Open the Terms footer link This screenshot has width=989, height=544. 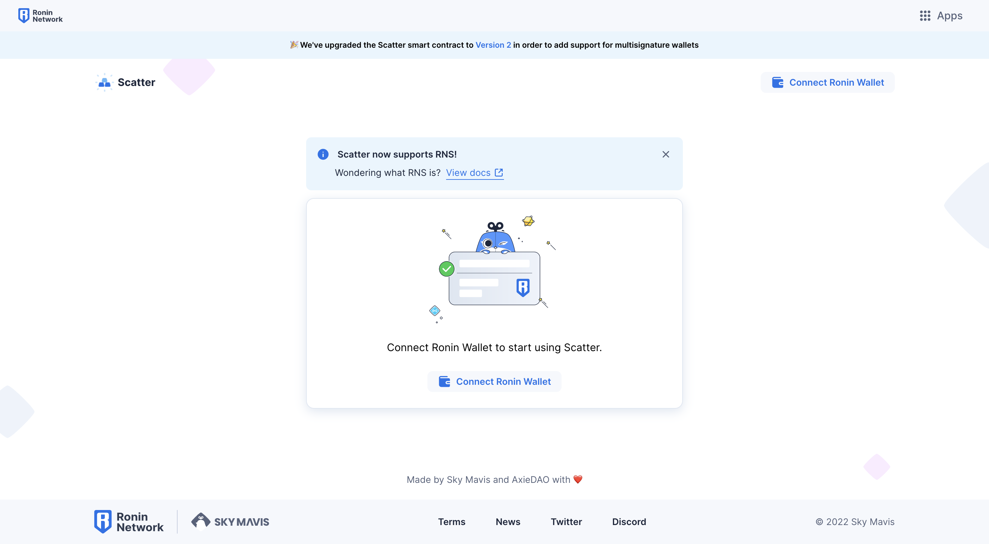point(452,522)
